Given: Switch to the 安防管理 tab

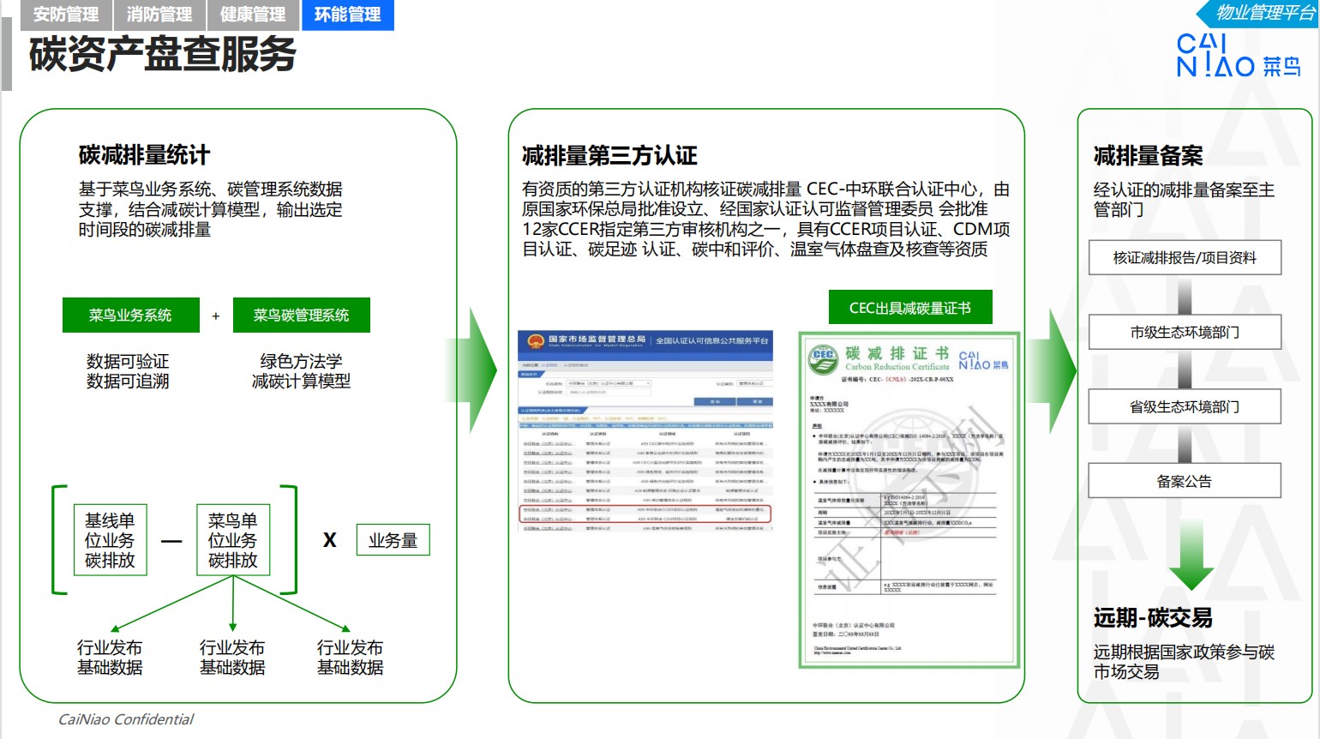Looking at the screenshot, I should (65, 15).
